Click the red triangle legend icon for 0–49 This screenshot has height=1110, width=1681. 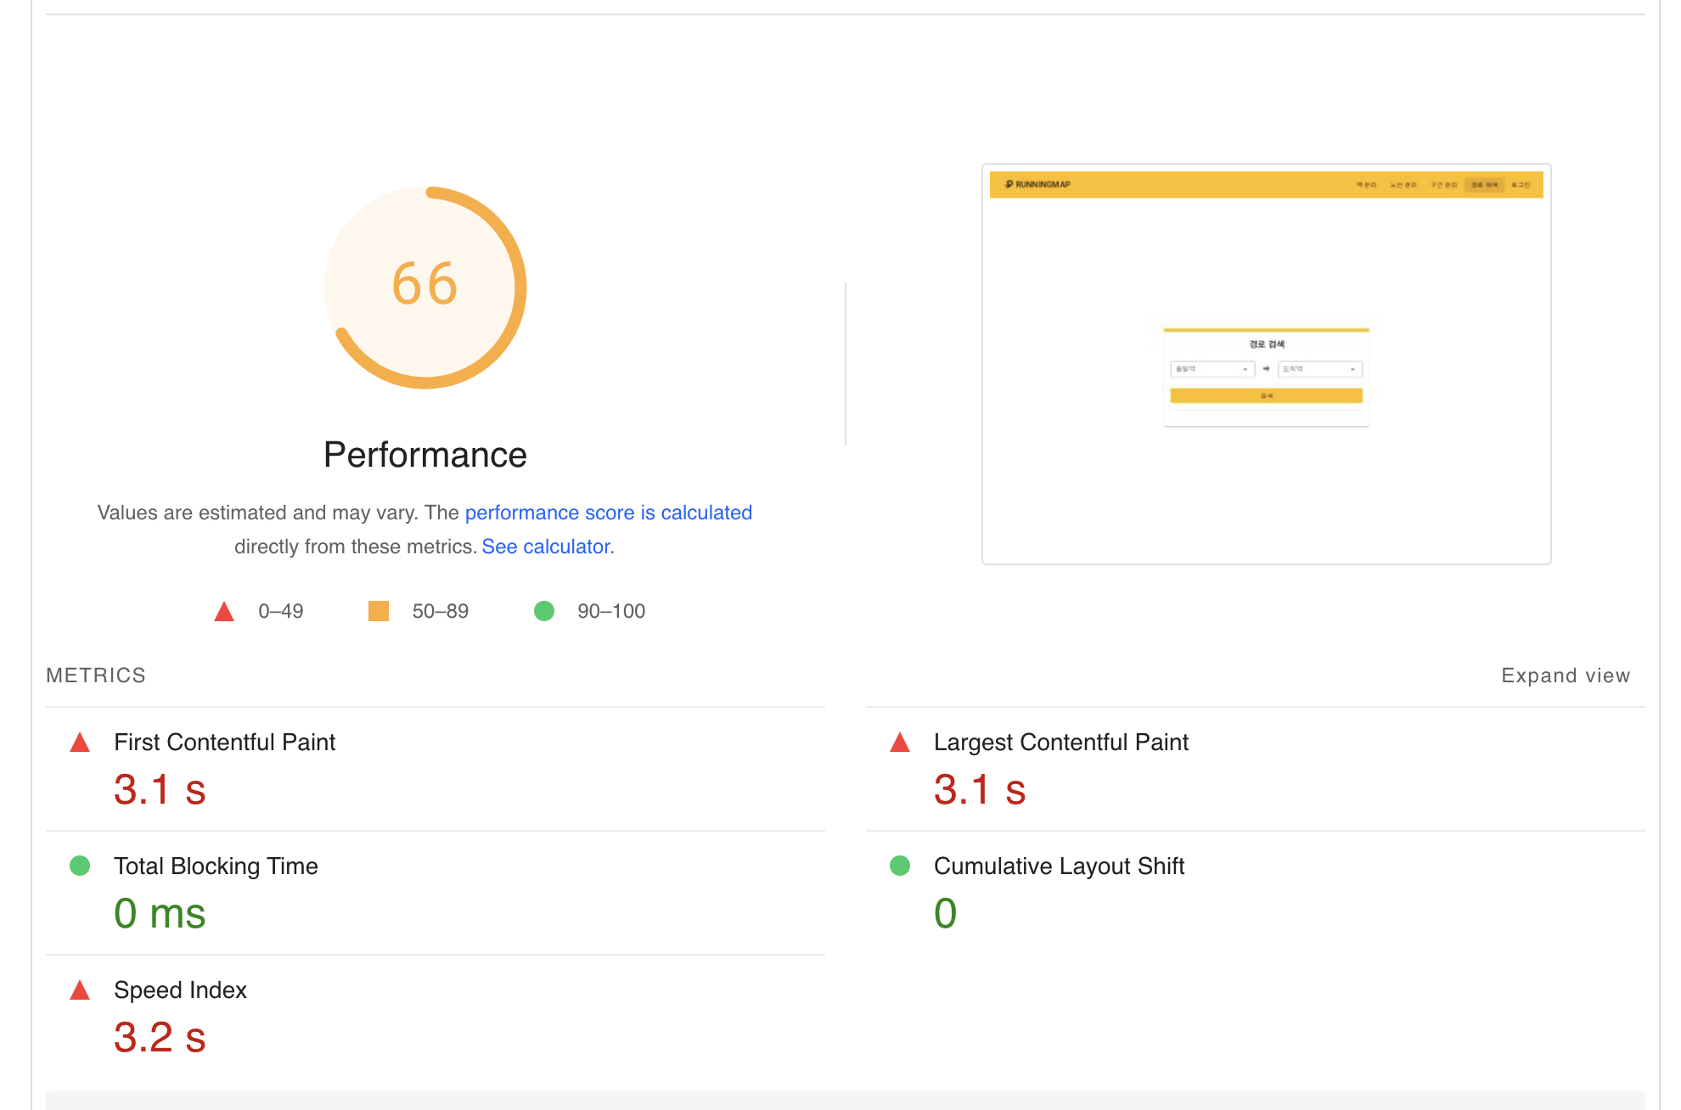(x=224, y=612)
